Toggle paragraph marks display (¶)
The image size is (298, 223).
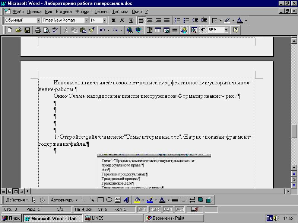pos(203,30)
